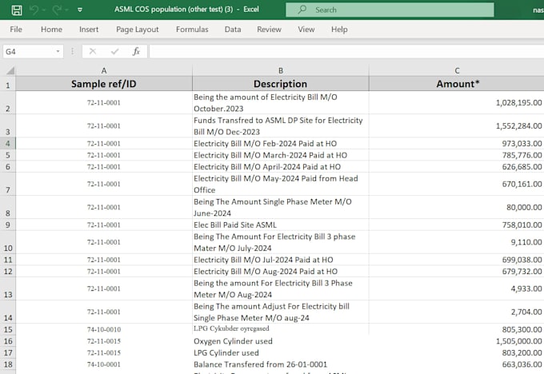This screenshot has width=544, height=374.
Task: Click the sample ref cell 74-10-0001
Action: 104,364
